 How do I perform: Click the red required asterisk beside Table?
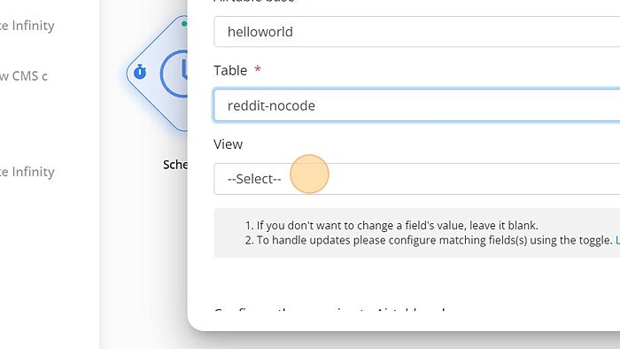[x=258, y=70]
